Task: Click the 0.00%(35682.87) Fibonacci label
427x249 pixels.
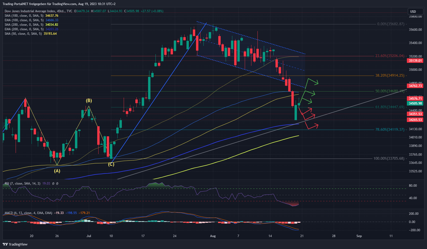Action: click(x=391, y=24)
